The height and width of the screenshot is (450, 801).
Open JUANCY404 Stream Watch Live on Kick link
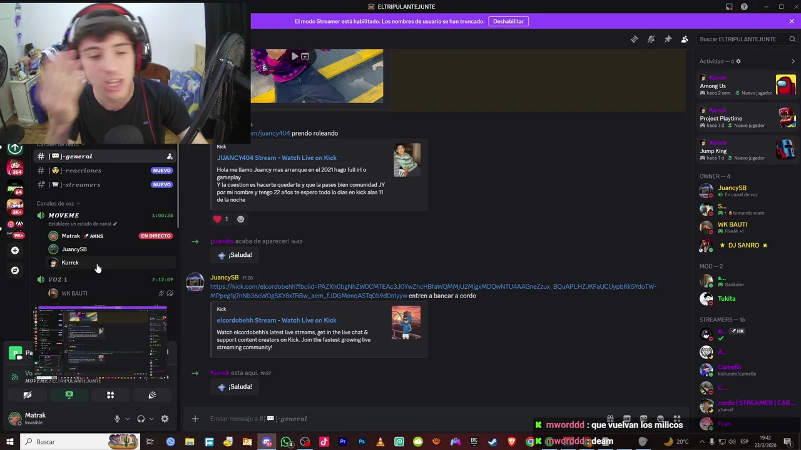click(277, 158)
